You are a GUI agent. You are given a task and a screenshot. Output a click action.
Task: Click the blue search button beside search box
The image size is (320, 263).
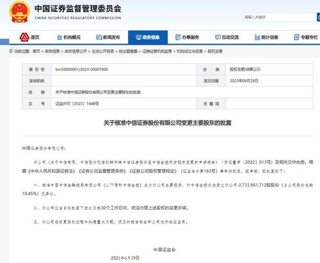click(318, 17)
